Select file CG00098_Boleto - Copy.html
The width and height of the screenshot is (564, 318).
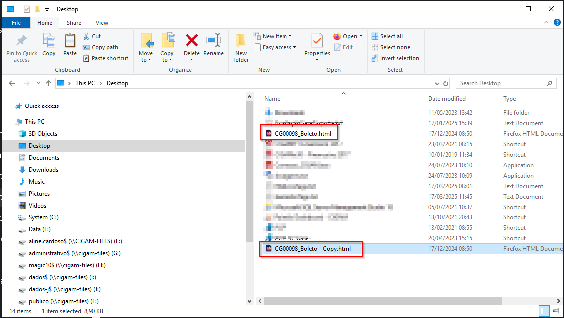point(313,248)
